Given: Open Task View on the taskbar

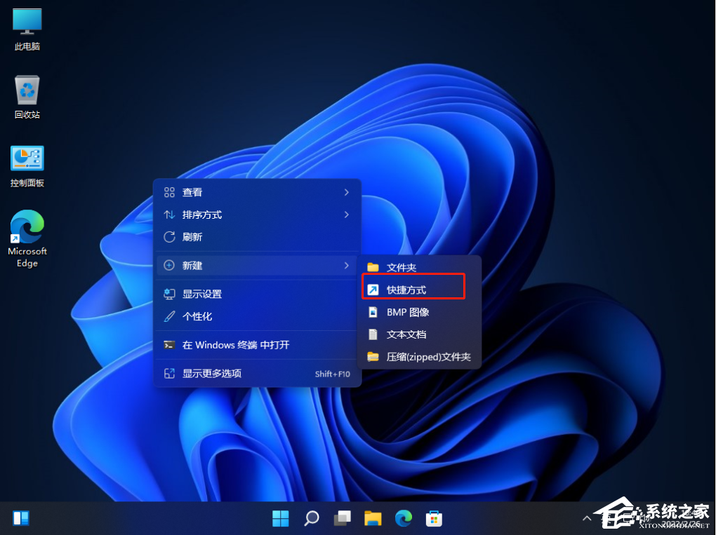Looking at the screenshot, I should pyautogui.click(x=342, y=518).
